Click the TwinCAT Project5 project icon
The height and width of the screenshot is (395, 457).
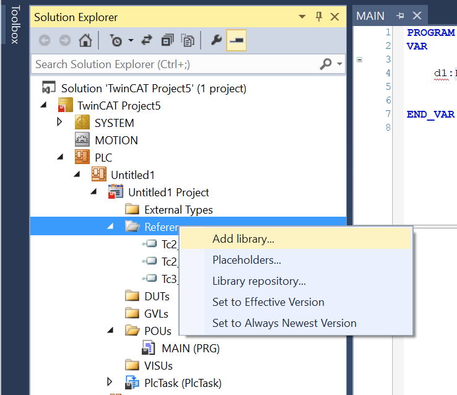point(65,105)
